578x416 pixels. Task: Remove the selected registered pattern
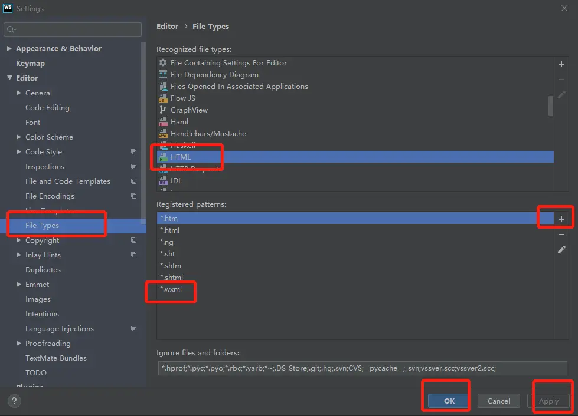(x=561, y=235)
